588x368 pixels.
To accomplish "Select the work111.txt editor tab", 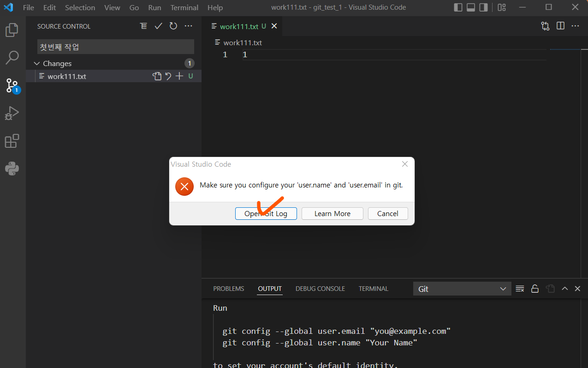I will (242, 26).
